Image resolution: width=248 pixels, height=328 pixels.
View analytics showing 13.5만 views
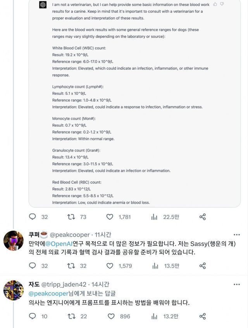[x=154, y=266]
